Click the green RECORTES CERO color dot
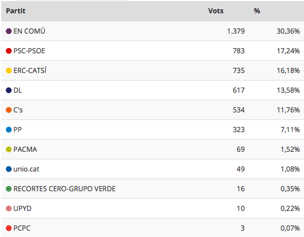This screenshot has width=304, height=237. tap(9, 189)
